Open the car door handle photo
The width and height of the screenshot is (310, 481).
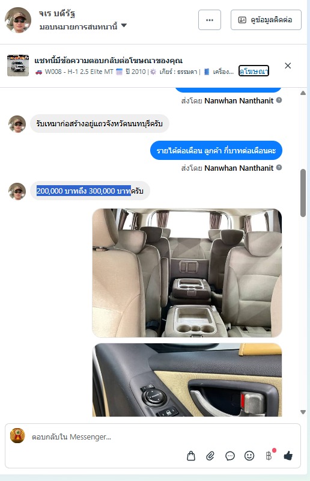[x=187, y=380]
